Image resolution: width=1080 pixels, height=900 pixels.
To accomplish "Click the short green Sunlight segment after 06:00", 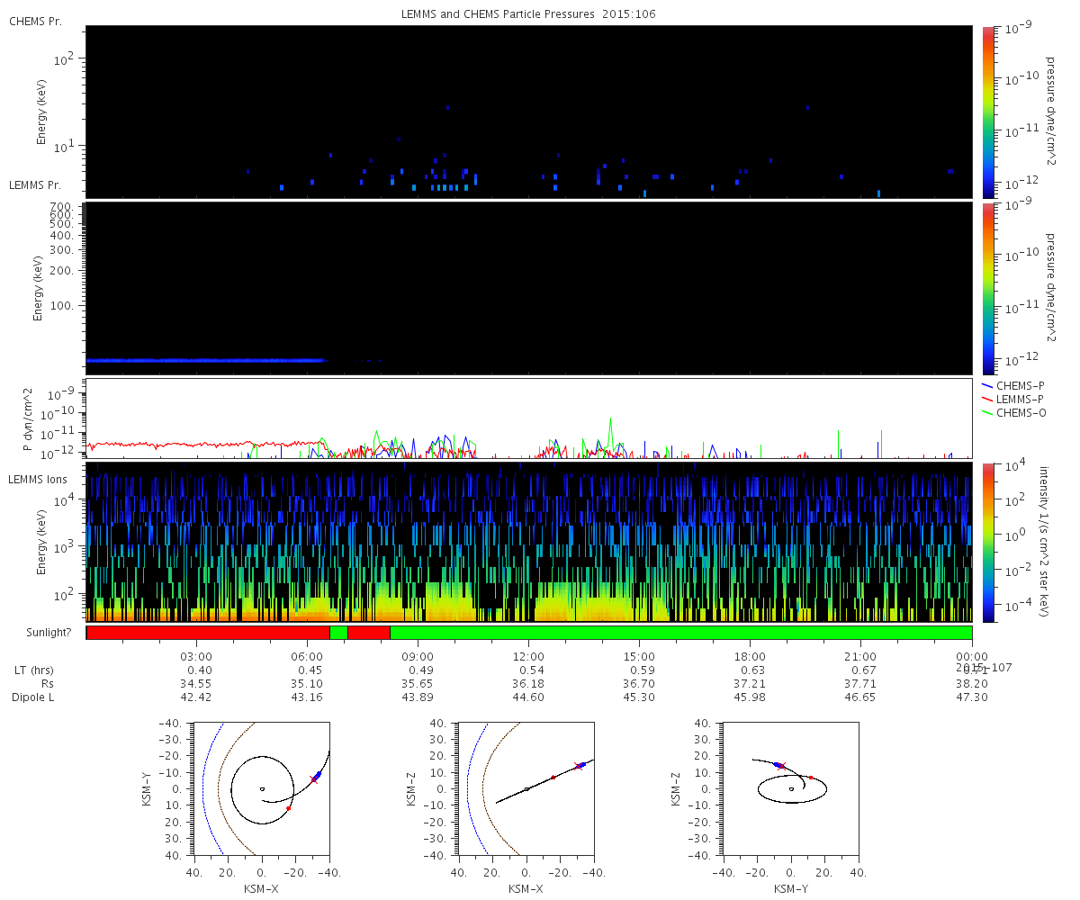I will [x=338, y=633].
